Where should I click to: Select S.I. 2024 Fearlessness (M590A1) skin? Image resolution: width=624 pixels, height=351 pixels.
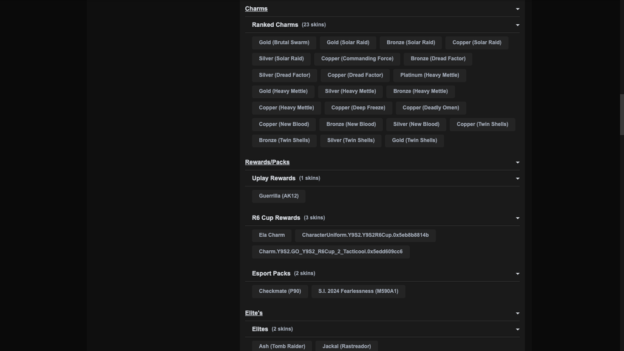358,291
